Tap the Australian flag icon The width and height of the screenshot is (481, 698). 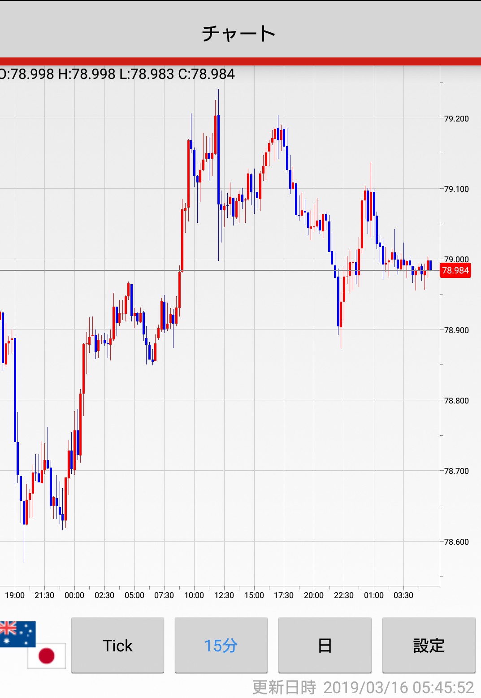coord(17,633)
